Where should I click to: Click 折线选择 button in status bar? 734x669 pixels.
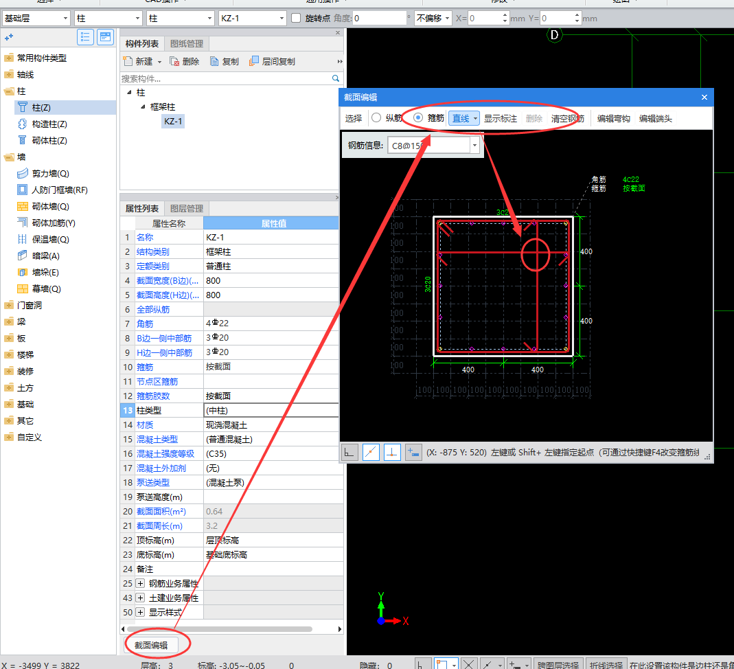(x=606, y=665)
